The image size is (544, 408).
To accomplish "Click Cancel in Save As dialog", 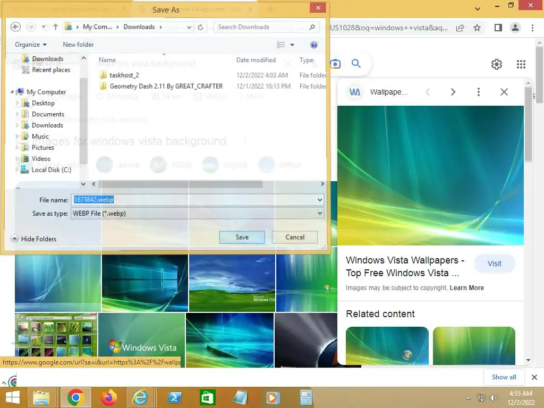I will (x=294, y=237).
